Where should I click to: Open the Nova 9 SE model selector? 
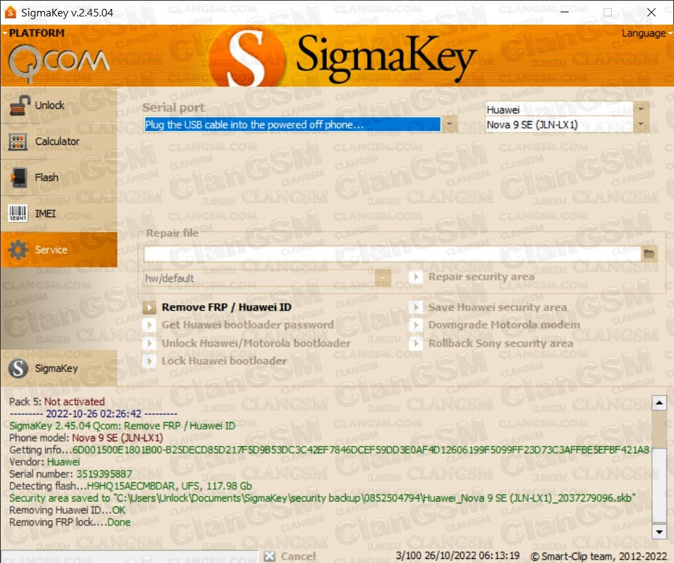point(641,125)
